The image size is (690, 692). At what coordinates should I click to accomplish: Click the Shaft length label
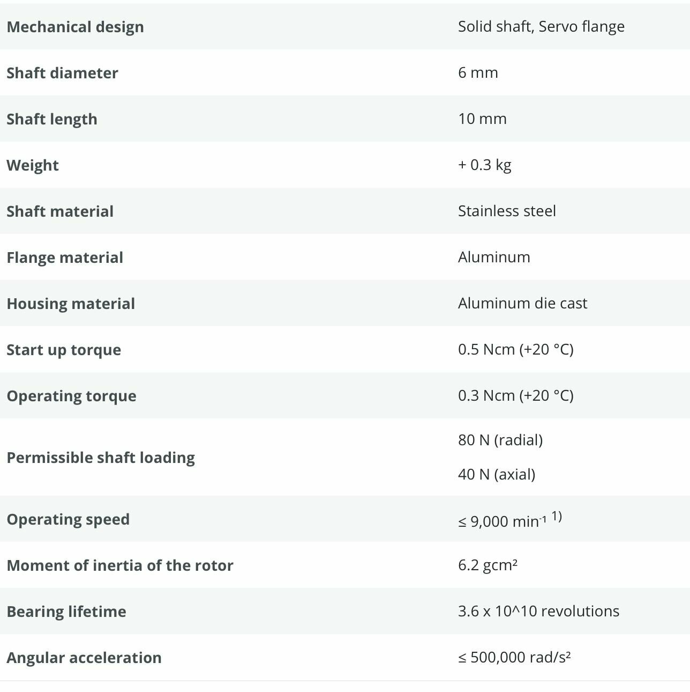[52, 119]
